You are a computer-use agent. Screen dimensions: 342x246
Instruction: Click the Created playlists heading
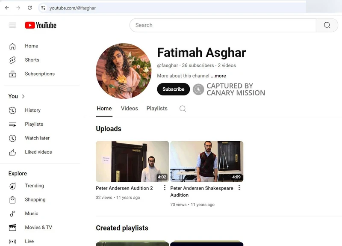coord(122,228)
